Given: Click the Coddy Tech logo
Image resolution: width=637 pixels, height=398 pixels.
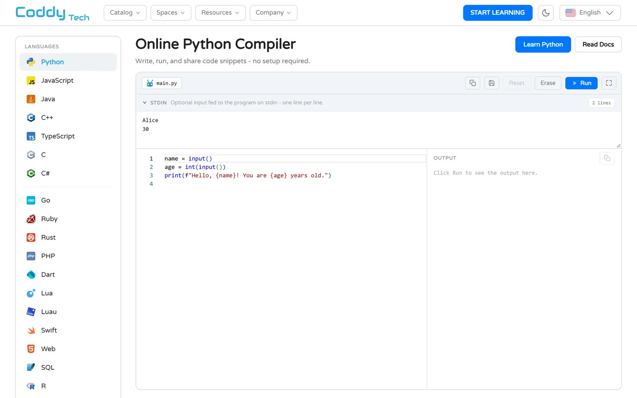Looking at the screenshot, I should pyautogui.click(x=52, y=13).
